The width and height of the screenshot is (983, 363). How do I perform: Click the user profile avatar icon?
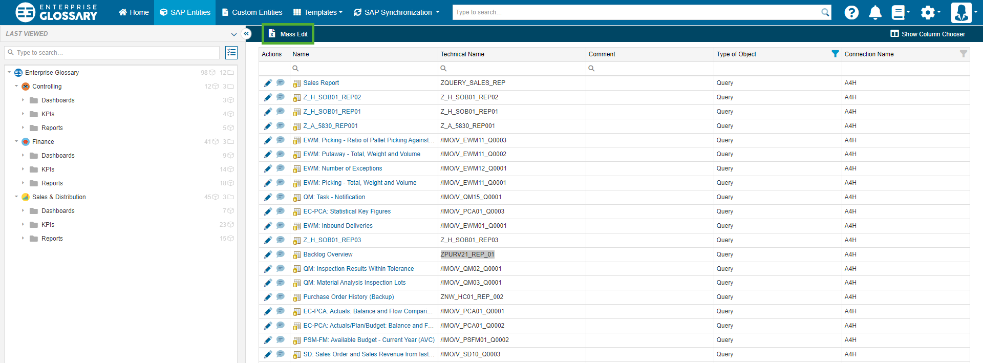tap(961, 12)
